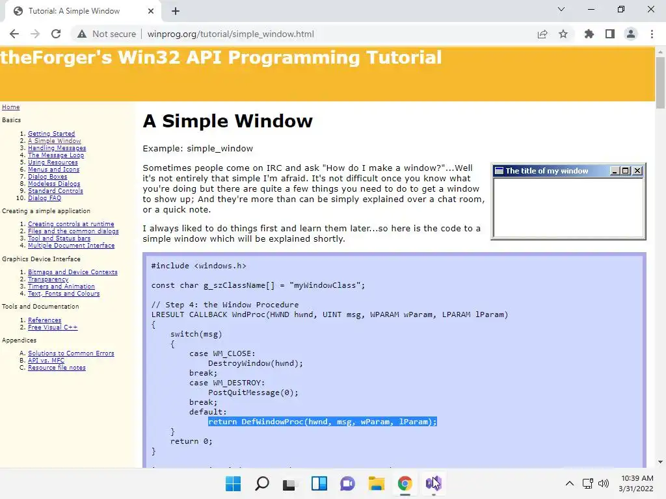Open the Resource file notes link

coord(57,368)
